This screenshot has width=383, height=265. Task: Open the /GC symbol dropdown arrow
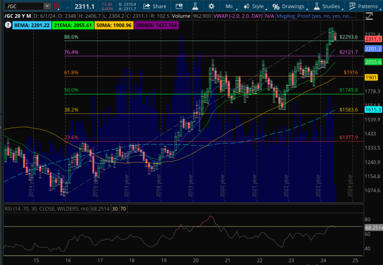tap(47, 6)
